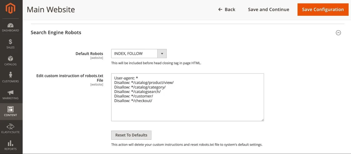Screen dimensions: 351x154
Task: Click the 'This action will delete your custom instructions' note
Action: [x=187, y=144]
